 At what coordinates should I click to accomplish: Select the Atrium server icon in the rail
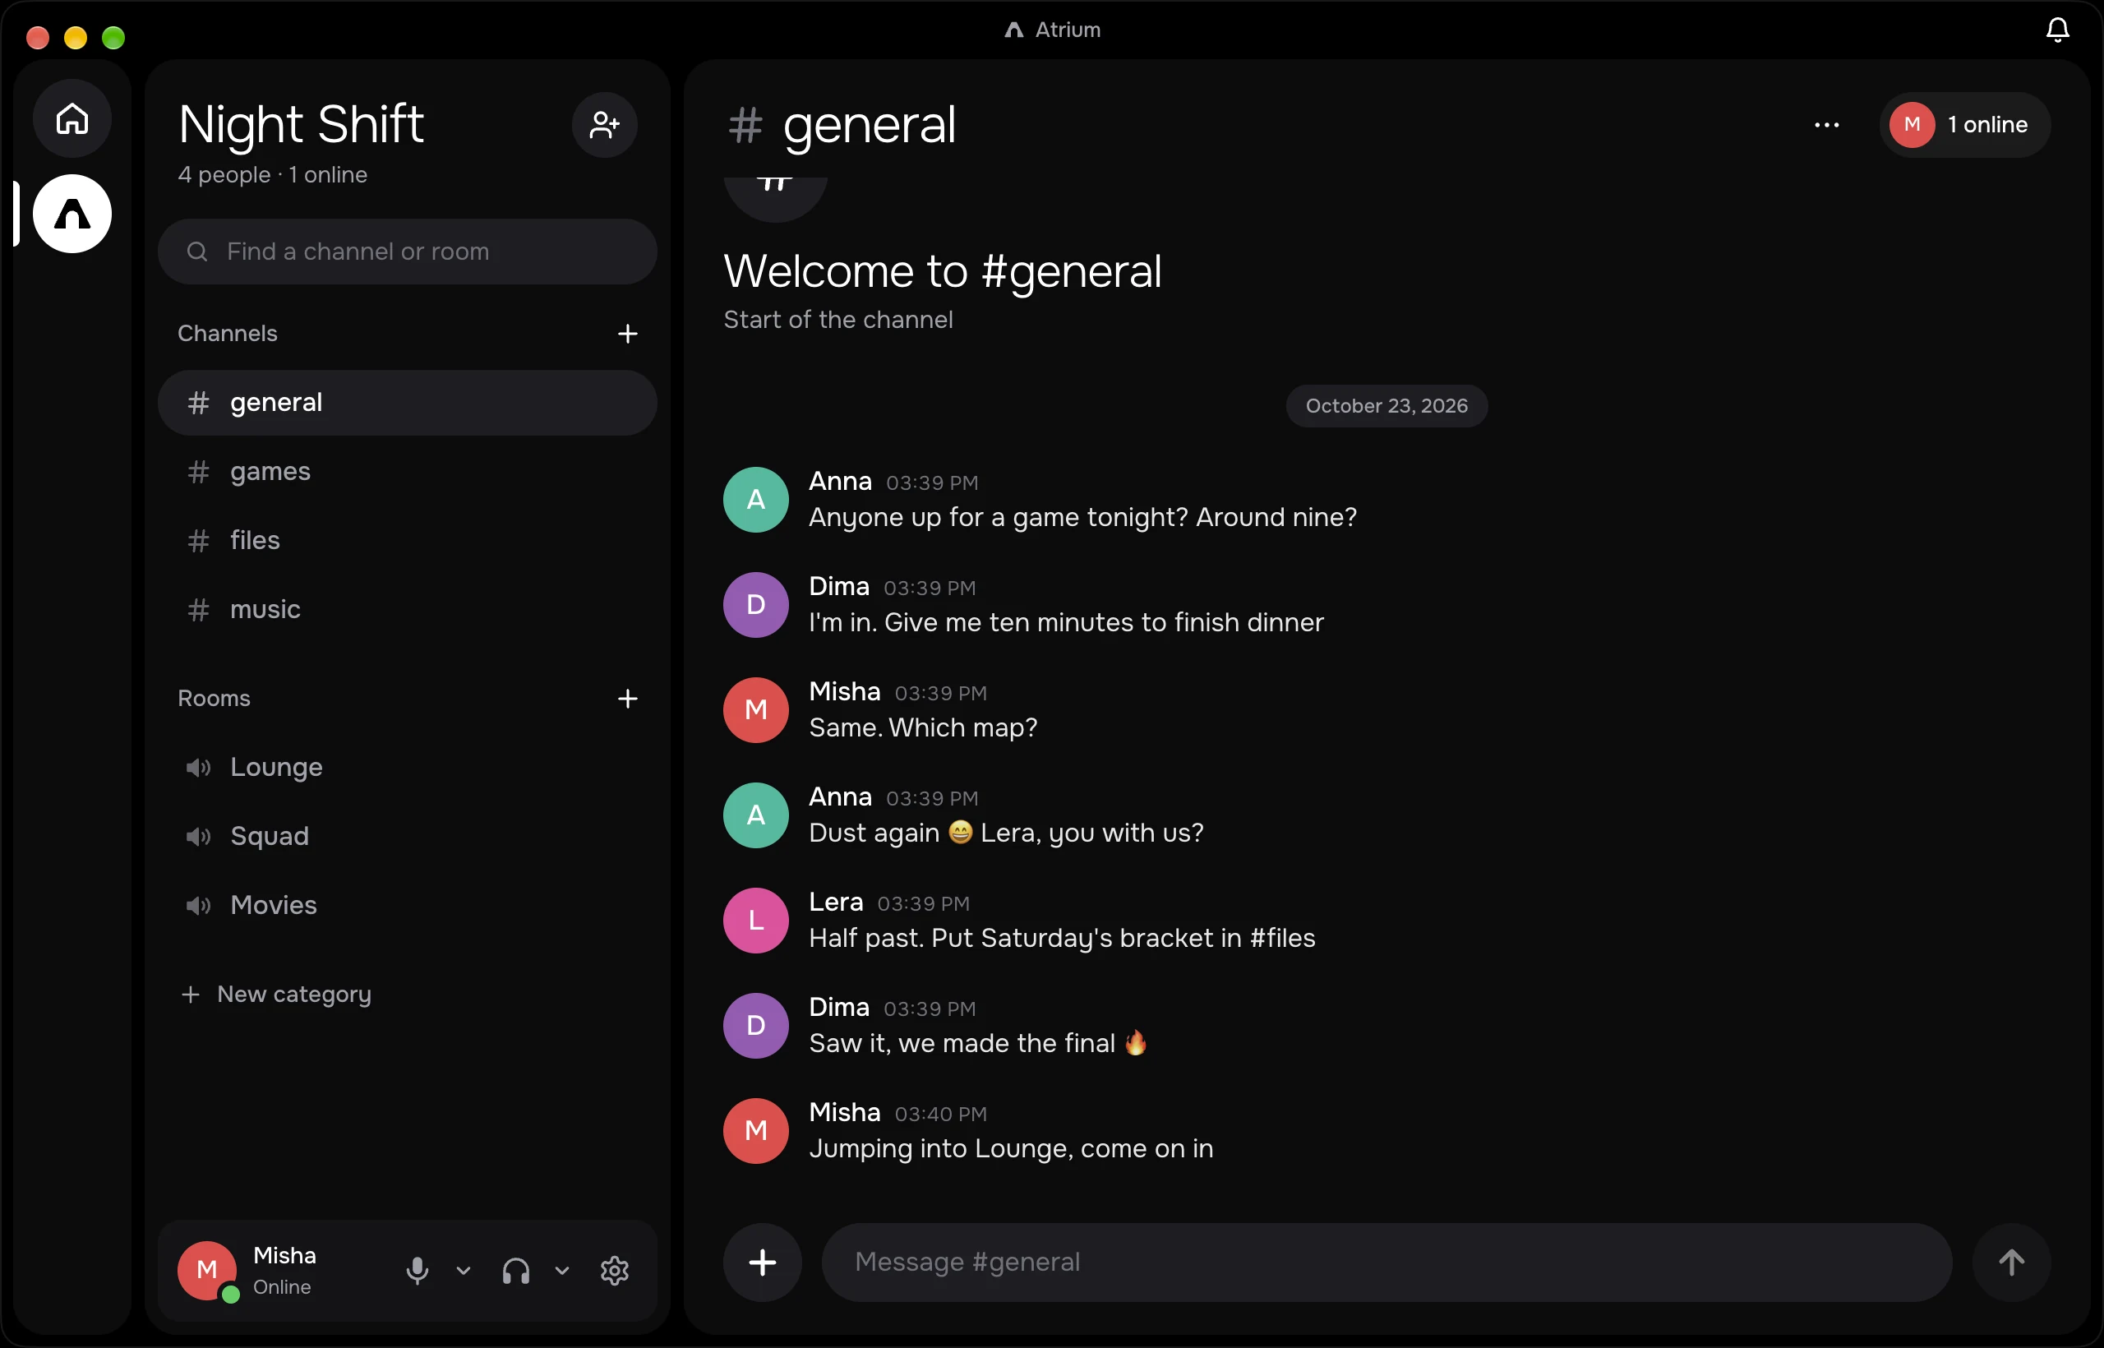pyautogui.click(x=72, y=214)
